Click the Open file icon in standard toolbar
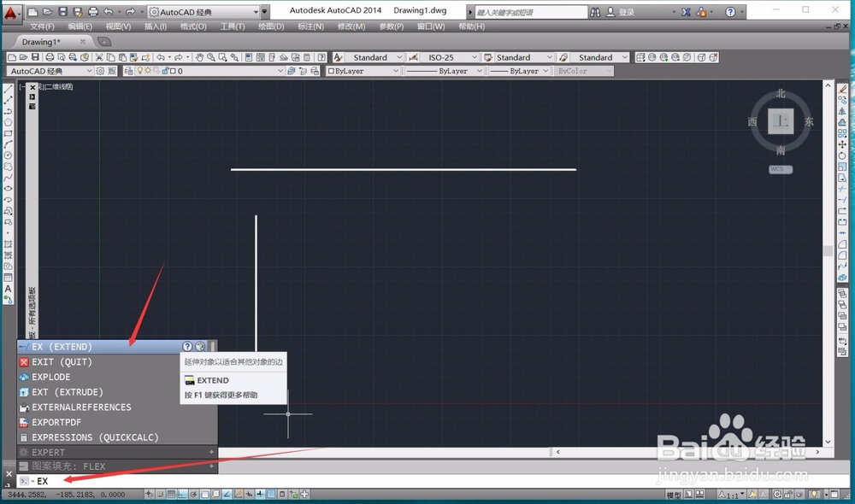Screen dimensions: 855x504 coord(23,57)
